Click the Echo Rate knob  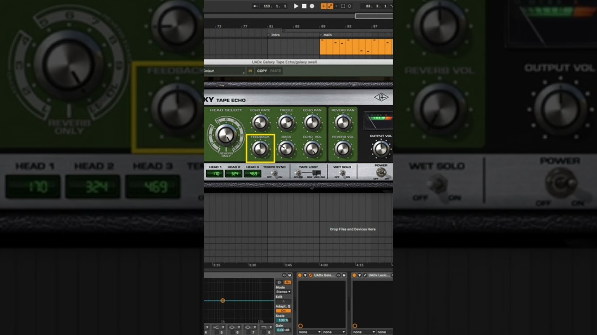click(260, 122)
